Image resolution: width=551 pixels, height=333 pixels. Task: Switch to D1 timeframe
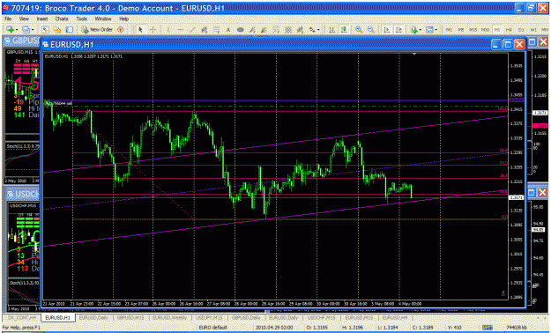(521, 30)
